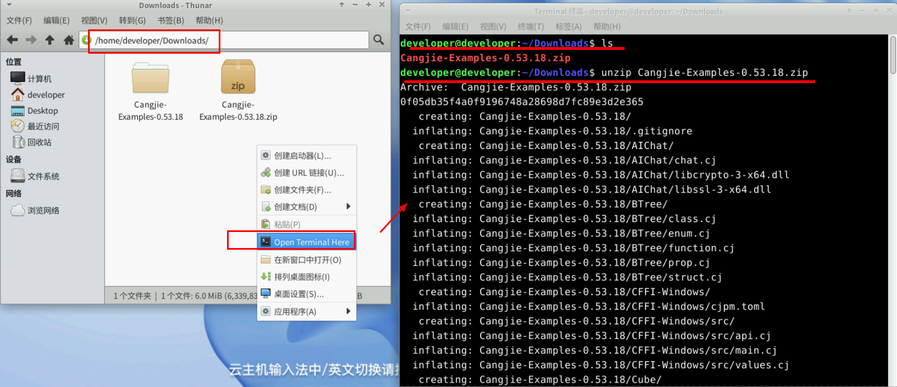The image size is (897, 387).
Task: Click the Terminal vertical scrollbar
Action: [893, 210]
